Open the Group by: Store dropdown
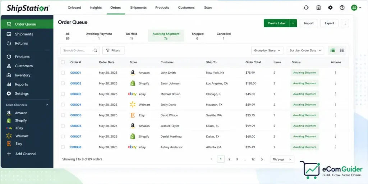Image resolution: width=368 pixels, height=184 pixels. pyautogui.click(x=267, y=50)
